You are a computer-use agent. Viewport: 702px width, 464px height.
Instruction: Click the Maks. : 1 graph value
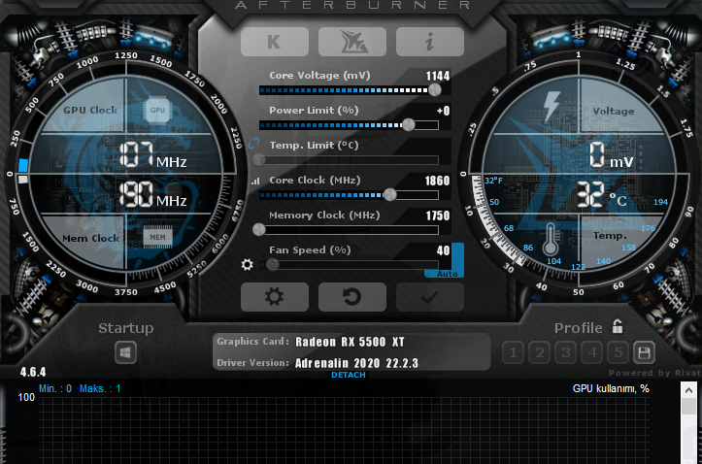[100, 388]
